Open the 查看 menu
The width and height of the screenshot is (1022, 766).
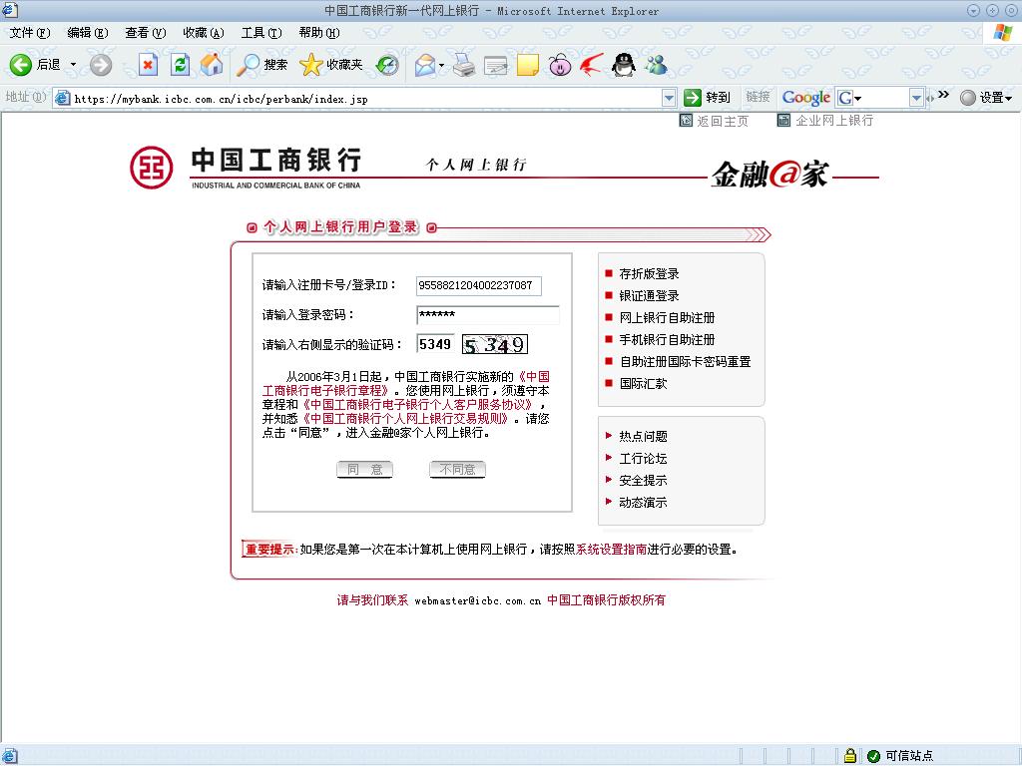point(146,33)
